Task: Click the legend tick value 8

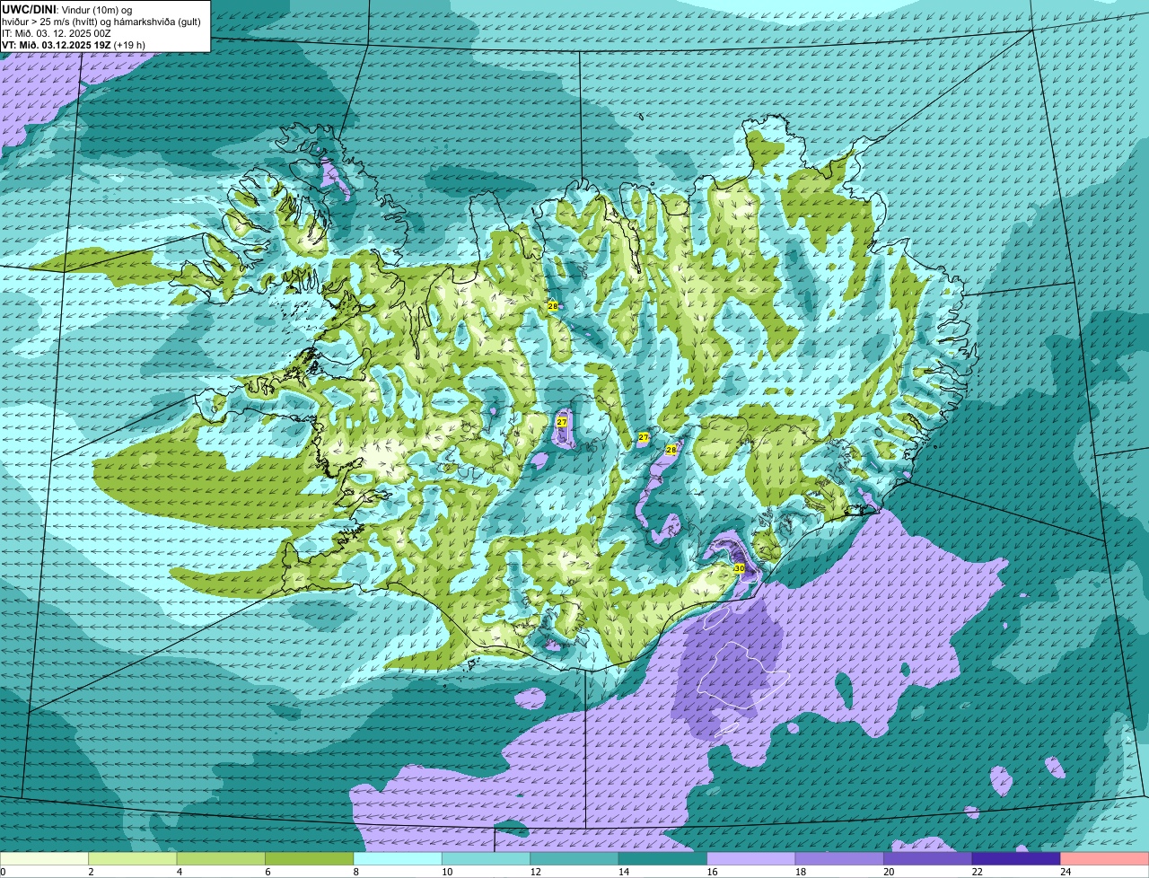Action: click(x=355, y=872)
